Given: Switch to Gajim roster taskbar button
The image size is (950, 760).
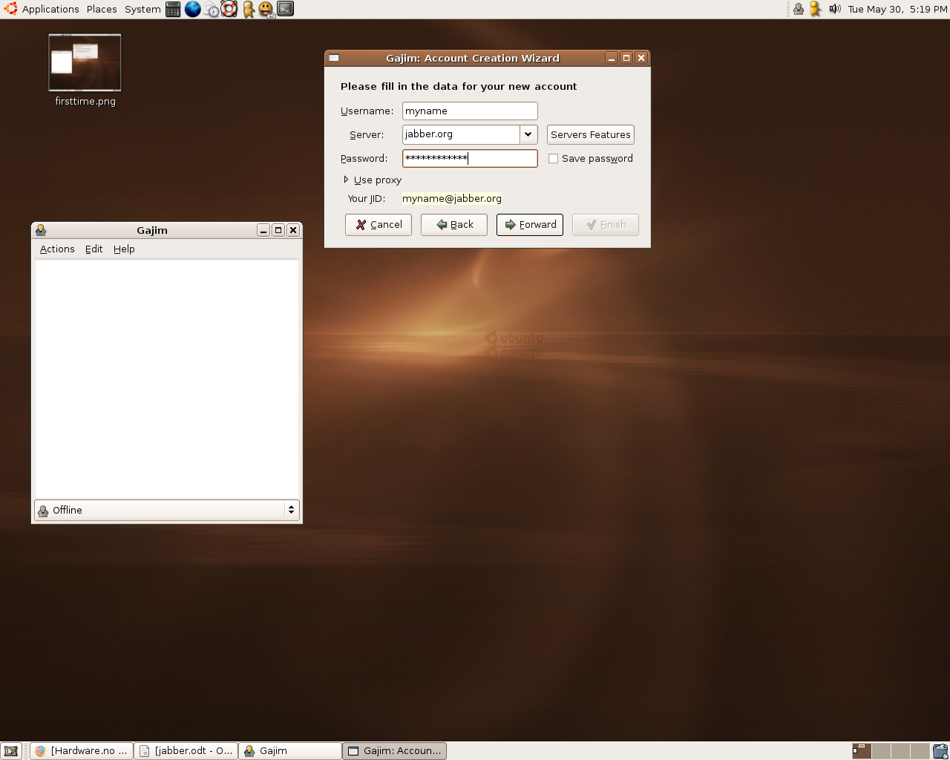Looking at the screenshot, I should pyautogui.click(x=290, y=751).
